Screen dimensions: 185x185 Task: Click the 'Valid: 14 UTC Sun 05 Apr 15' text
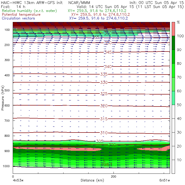(x=105, y=6)
